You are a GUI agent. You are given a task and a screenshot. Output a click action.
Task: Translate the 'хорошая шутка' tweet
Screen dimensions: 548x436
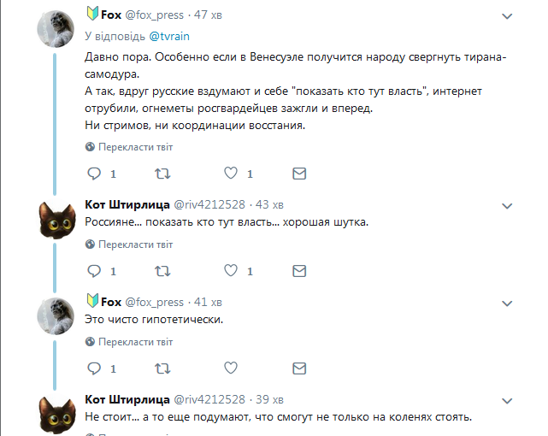[135, 245]
